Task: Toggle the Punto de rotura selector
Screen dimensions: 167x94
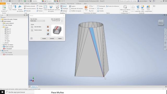Action: 32,30
